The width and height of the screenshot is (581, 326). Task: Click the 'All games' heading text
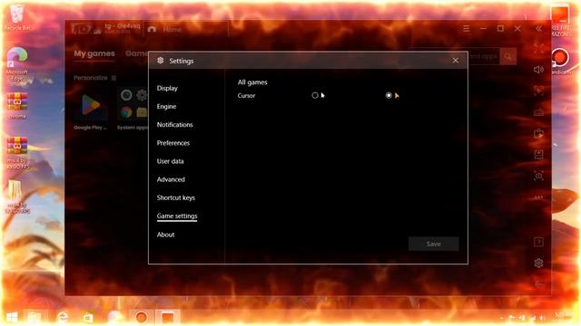pyautogui.click(x=252, y=82)
